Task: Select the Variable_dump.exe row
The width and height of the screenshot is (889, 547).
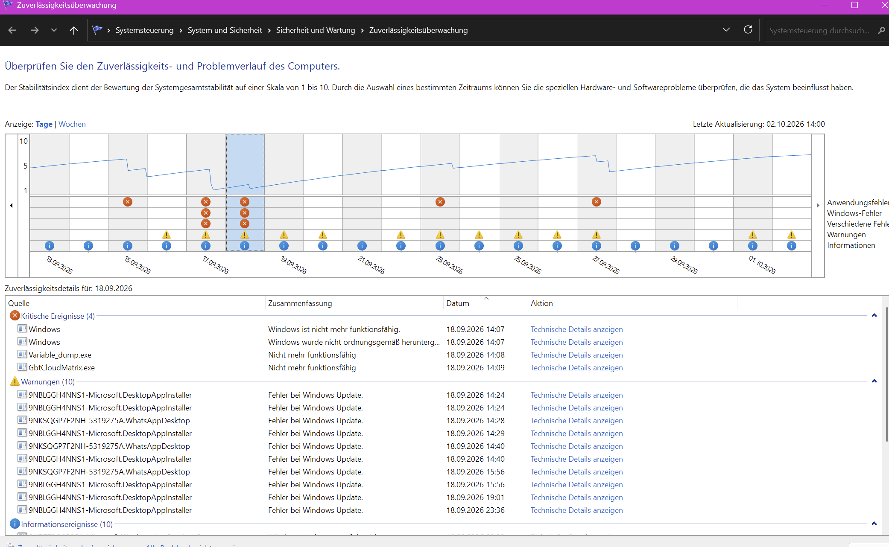Action: click(444, 355)
